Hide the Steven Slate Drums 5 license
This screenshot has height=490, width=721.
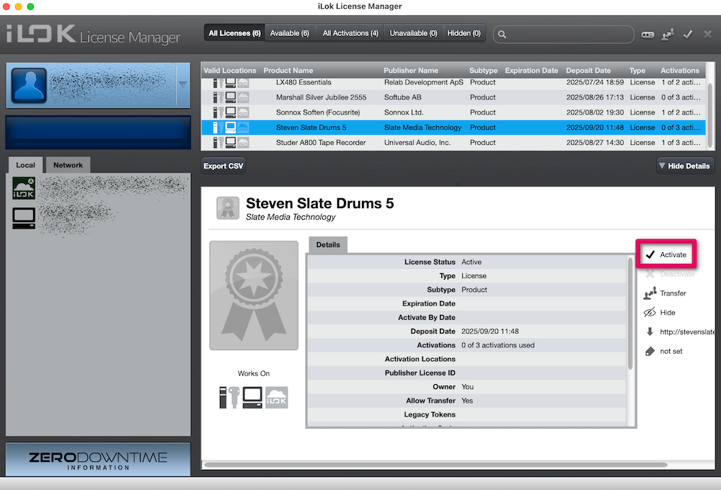[667, 313]
